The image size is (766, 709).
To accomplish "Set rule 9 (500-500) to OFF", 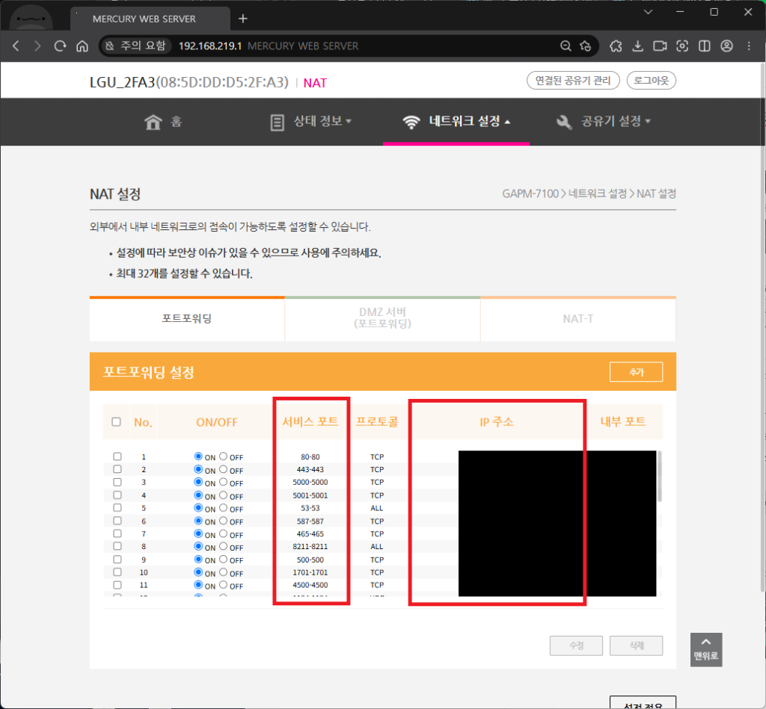I will coord(223,560).
